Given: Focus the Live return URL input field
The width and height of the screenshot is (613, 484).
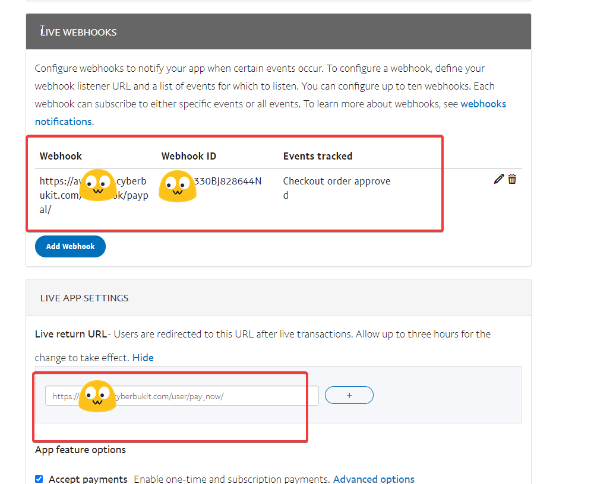Looking at the screenshot, I should coord(182,396).
